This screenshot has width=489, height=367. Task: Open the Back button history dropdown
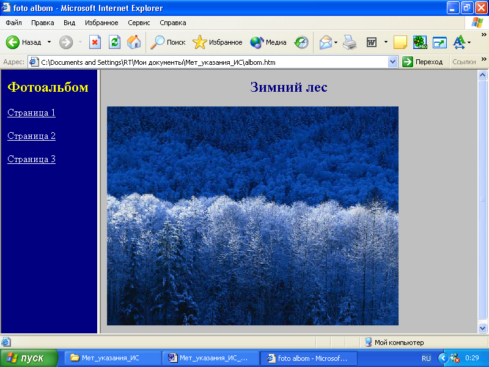coord(49,42)
